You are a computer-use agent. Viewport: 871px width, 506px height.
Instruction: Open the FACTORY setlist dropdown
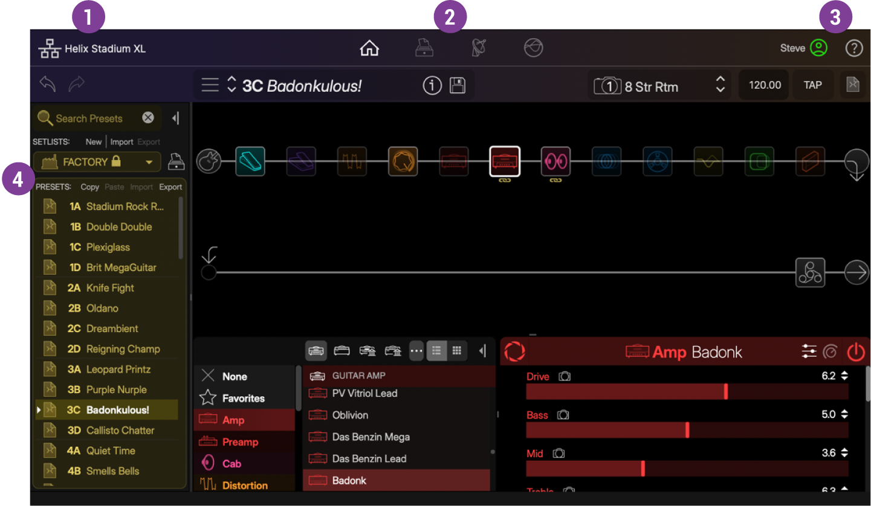coord(97,162)
